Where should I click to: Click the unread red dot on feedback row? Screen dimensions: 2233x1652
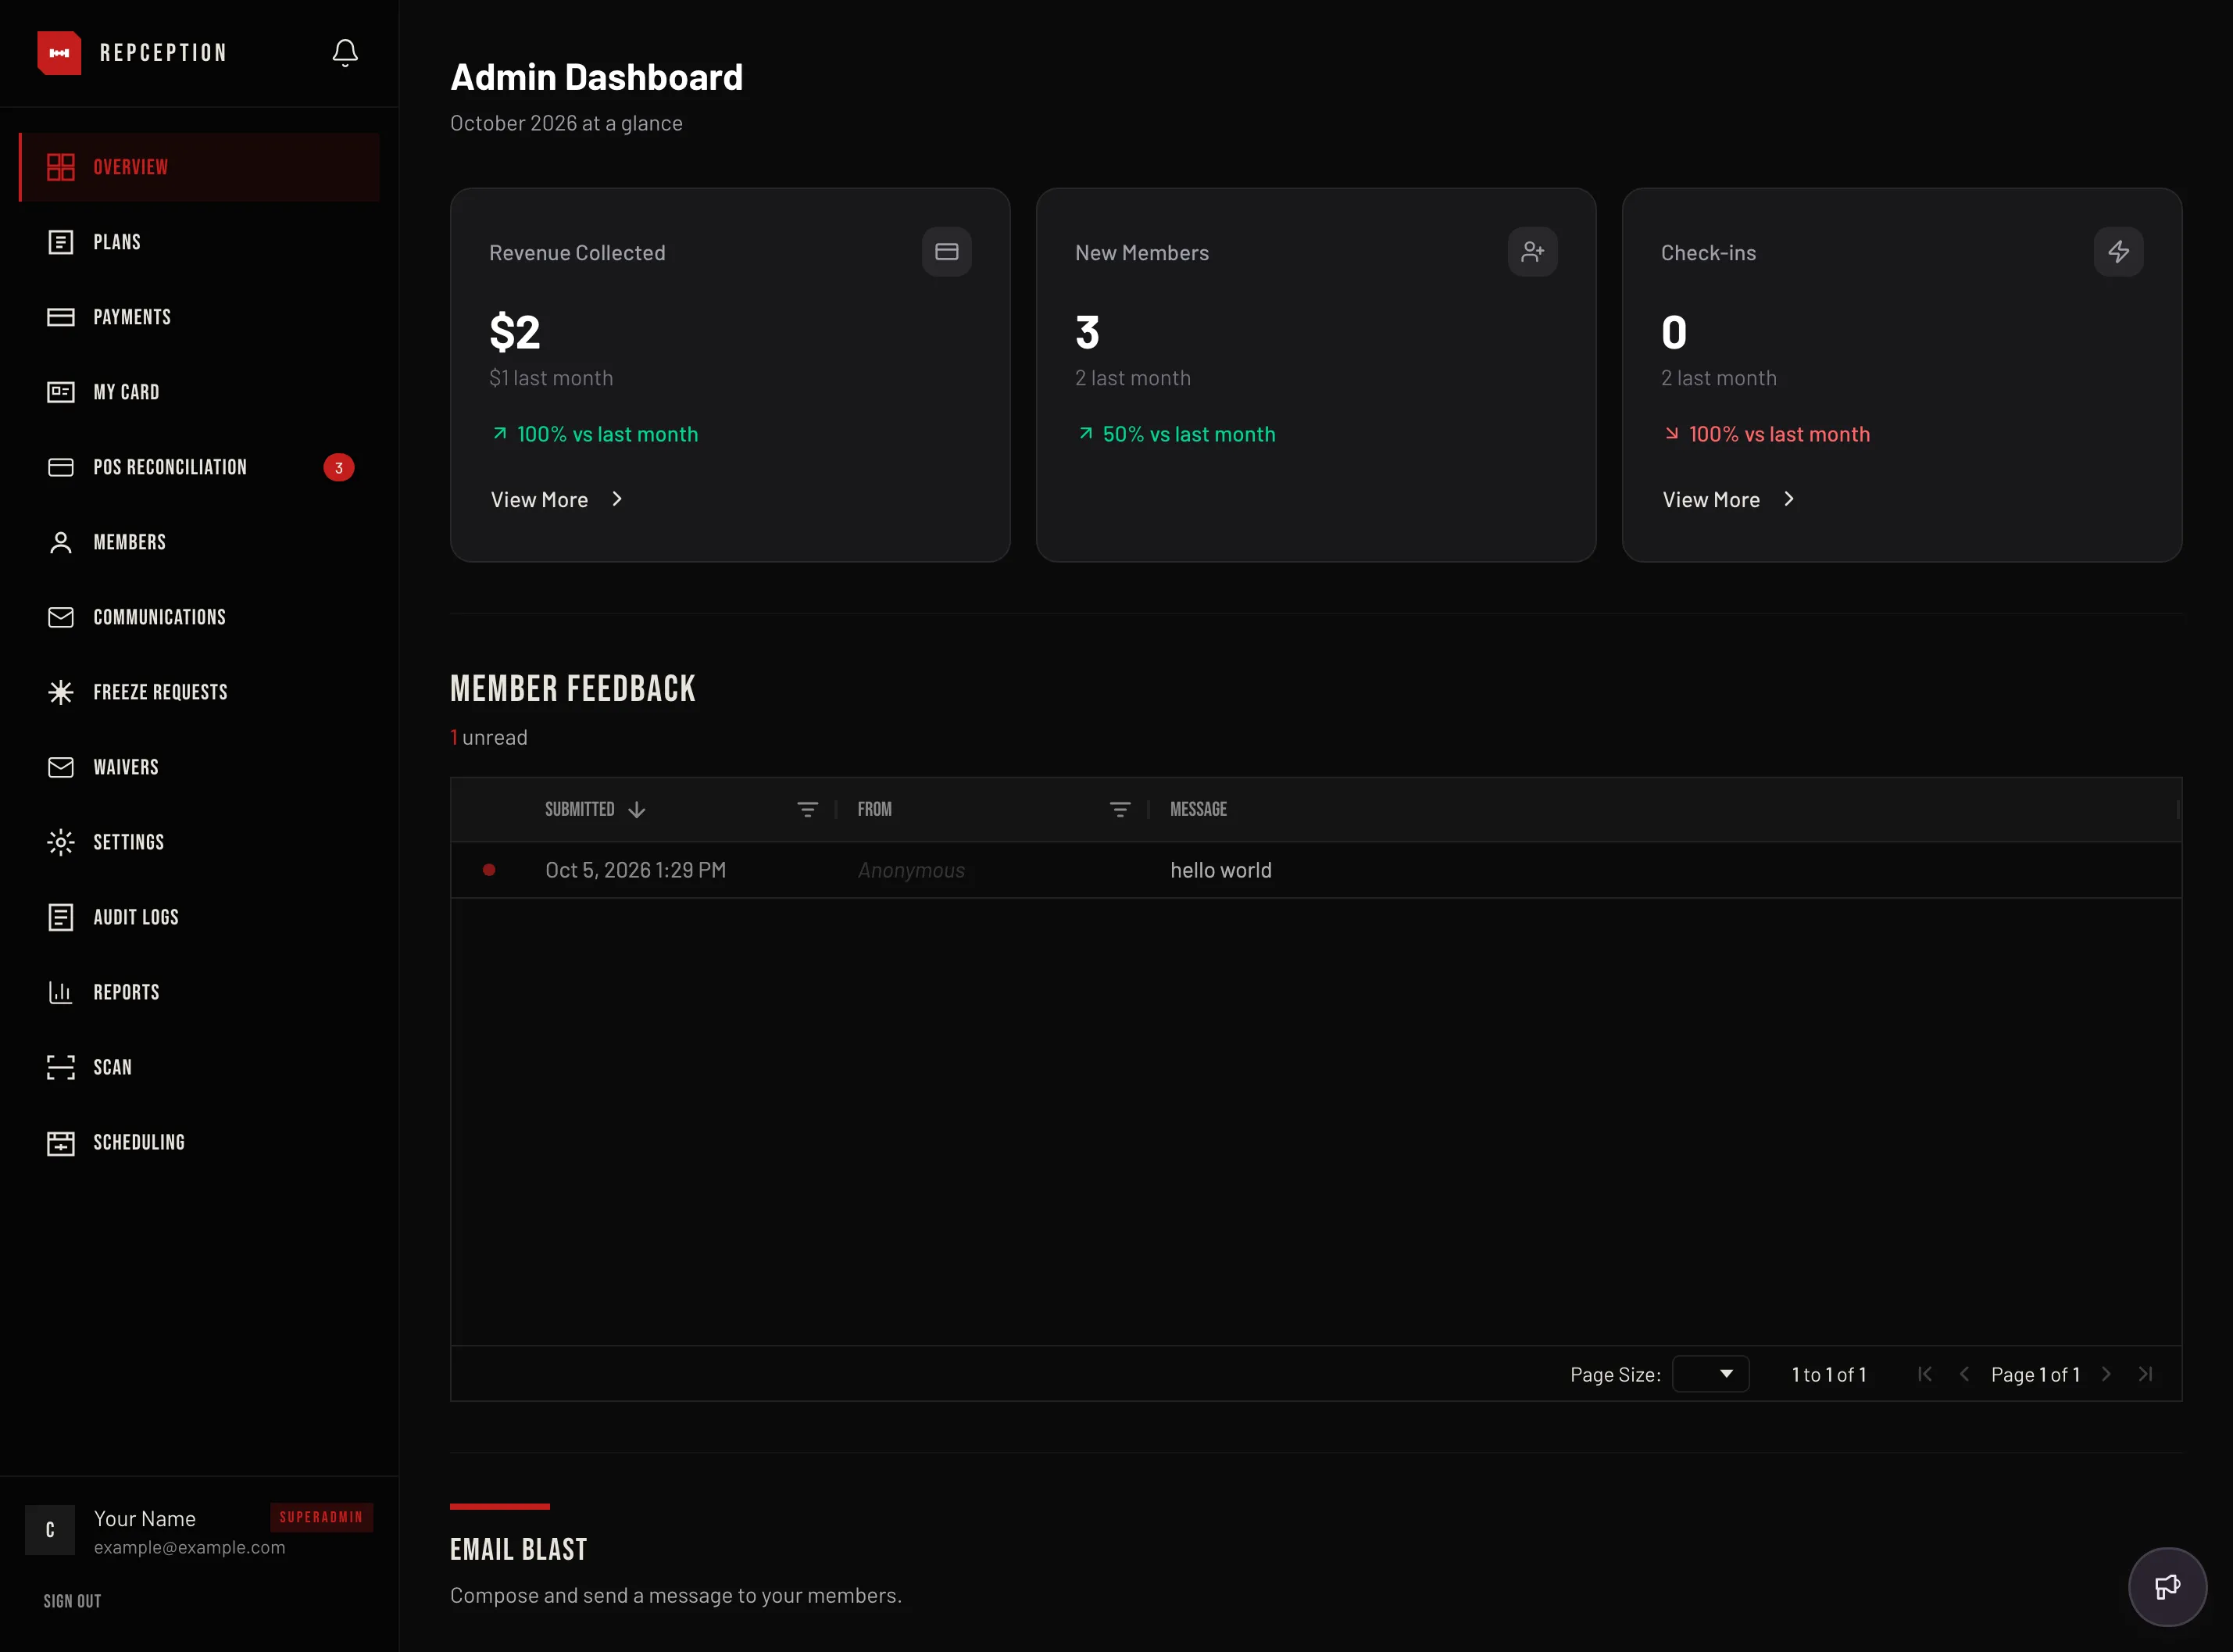coord(489,870)
